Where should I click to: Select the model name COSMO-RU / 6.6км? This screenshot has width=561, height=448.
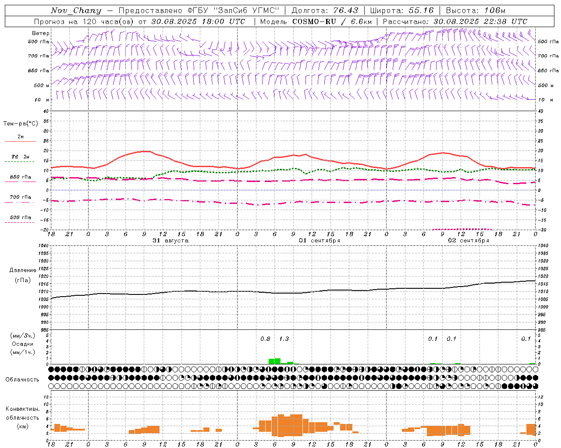332,21
